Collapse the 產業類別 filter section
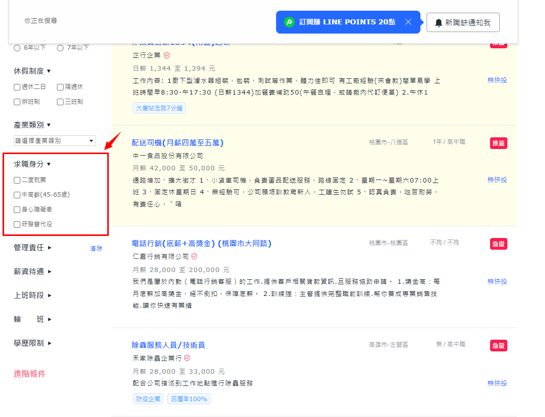This screenshot has height=417, width=545. click(x=32, y=125)
